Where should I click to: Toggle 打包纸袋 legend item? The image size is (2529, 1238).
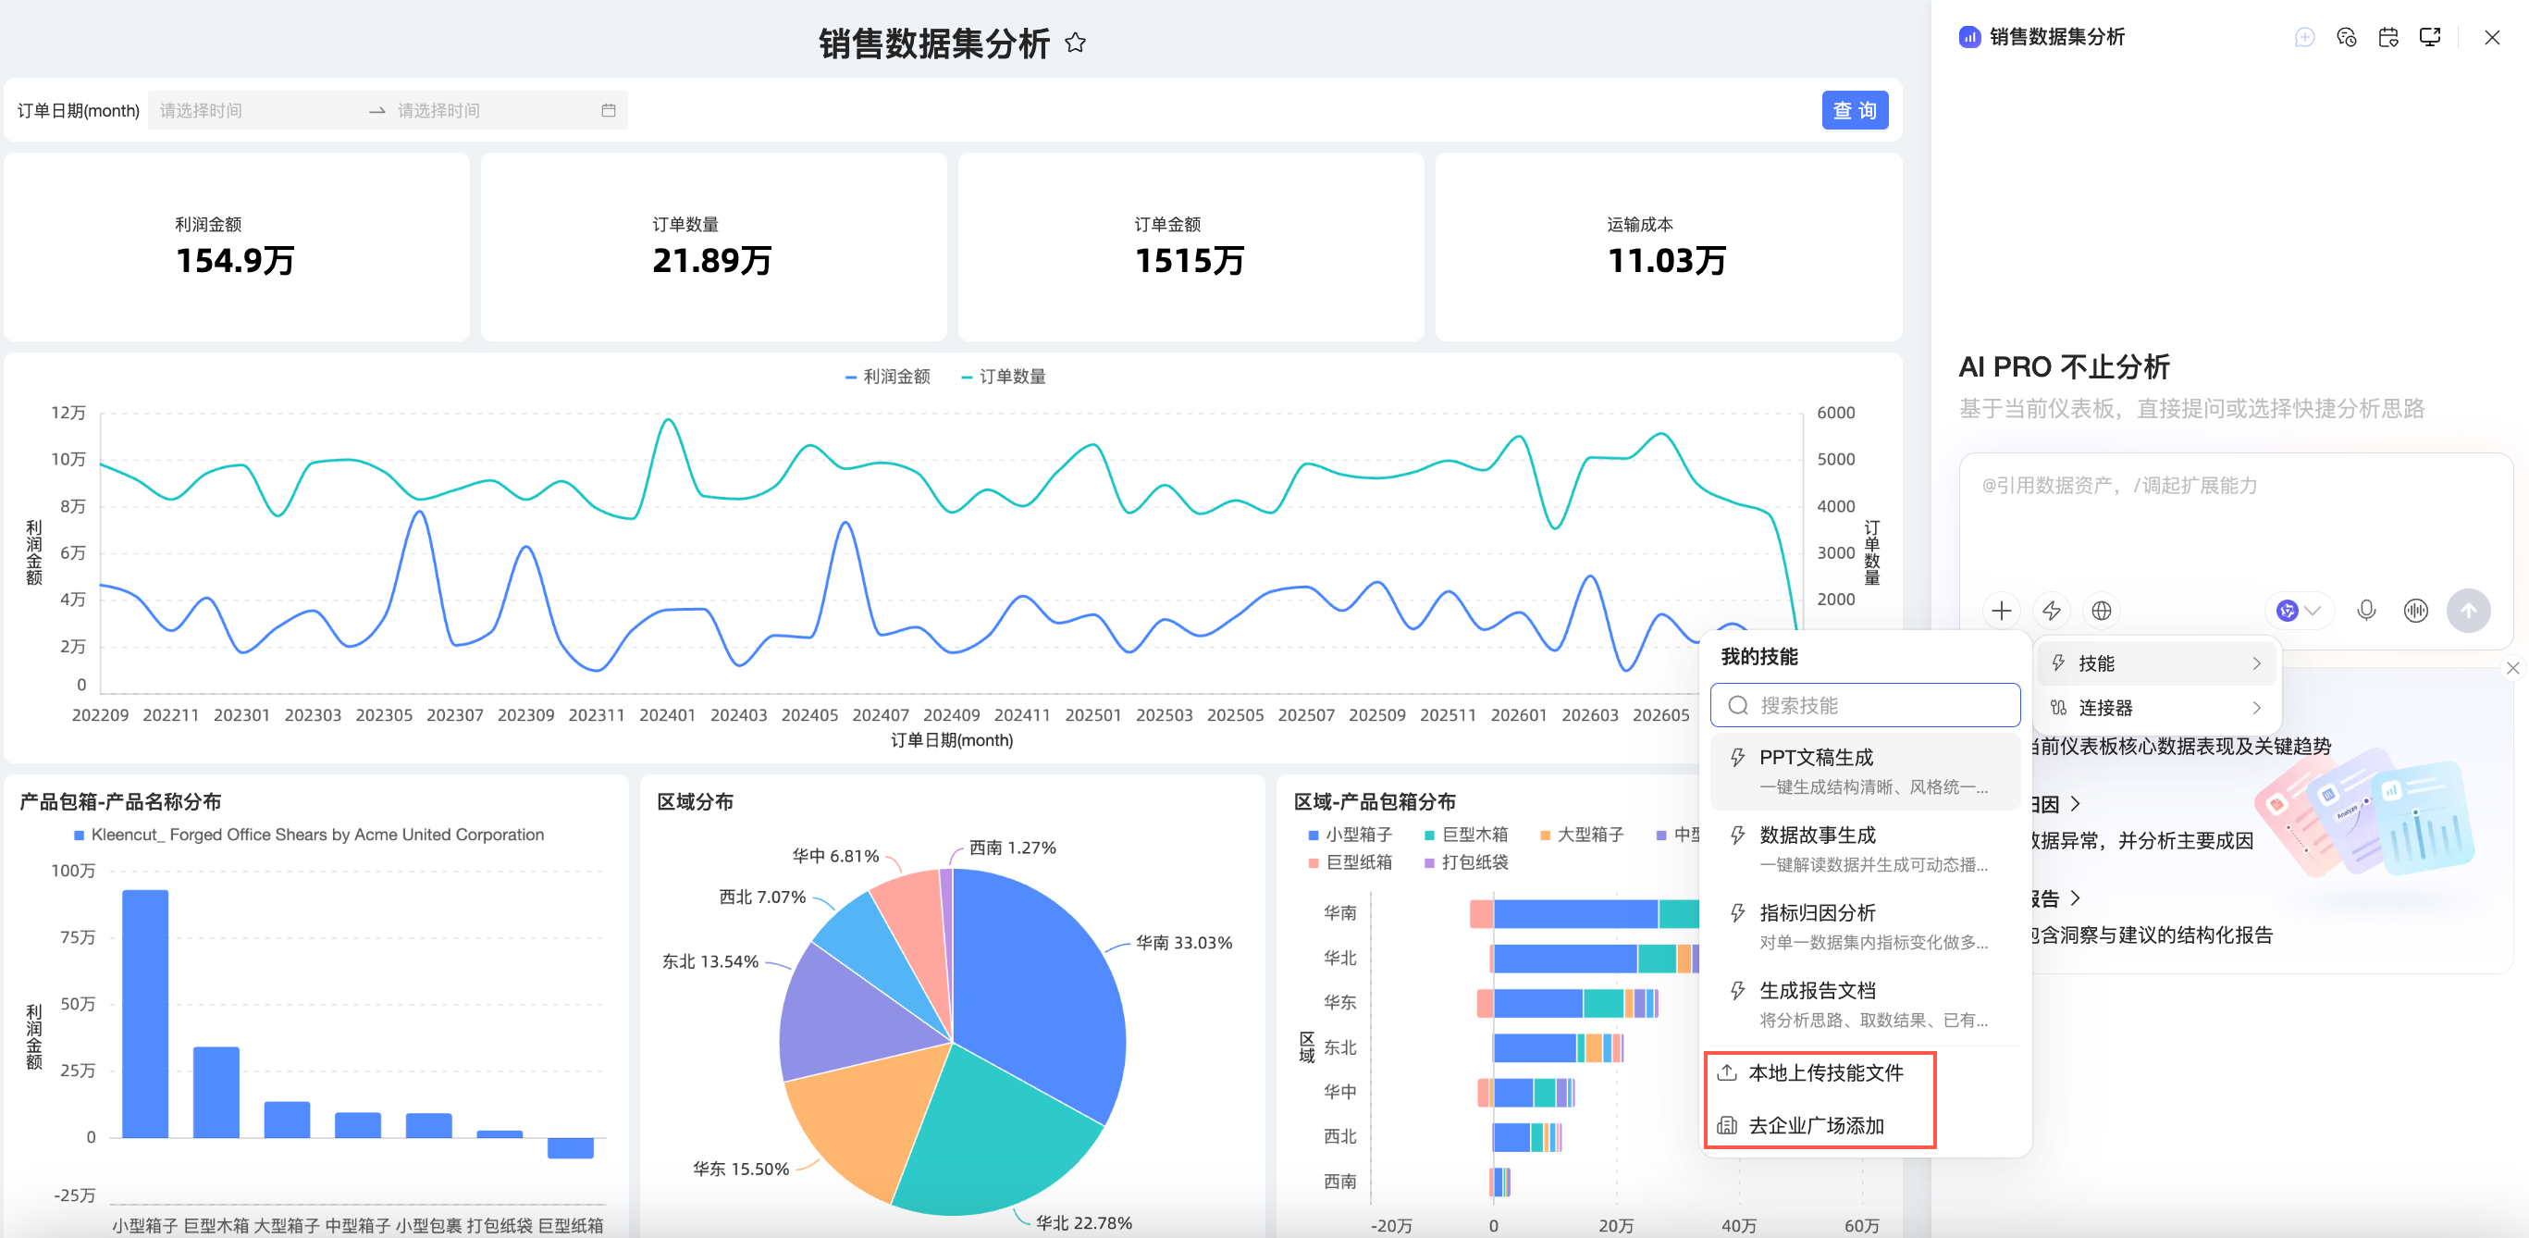pyautogui.click(x=1466, y=862)
